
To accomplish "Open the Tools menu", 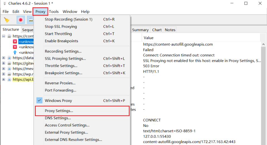I will click(54, 11).
